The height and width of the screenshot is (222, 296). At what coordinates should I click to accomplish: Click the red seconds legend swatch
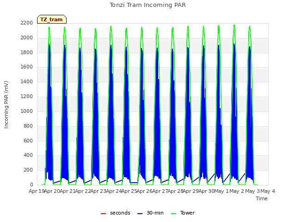(x=104, y=214)
